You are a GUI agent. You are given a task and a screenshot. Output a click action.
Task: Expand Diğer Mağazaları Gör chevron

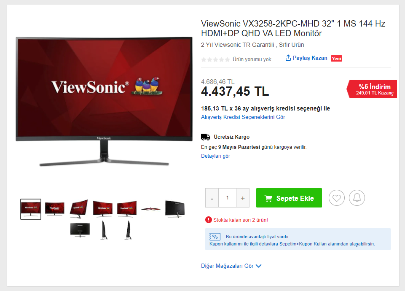pyautogui.click(x=258, y=266)
